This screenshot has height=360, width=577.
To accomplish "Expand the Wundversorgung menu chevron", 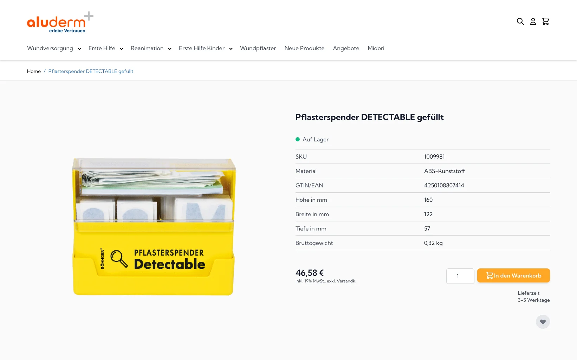I will pos(79,49).
